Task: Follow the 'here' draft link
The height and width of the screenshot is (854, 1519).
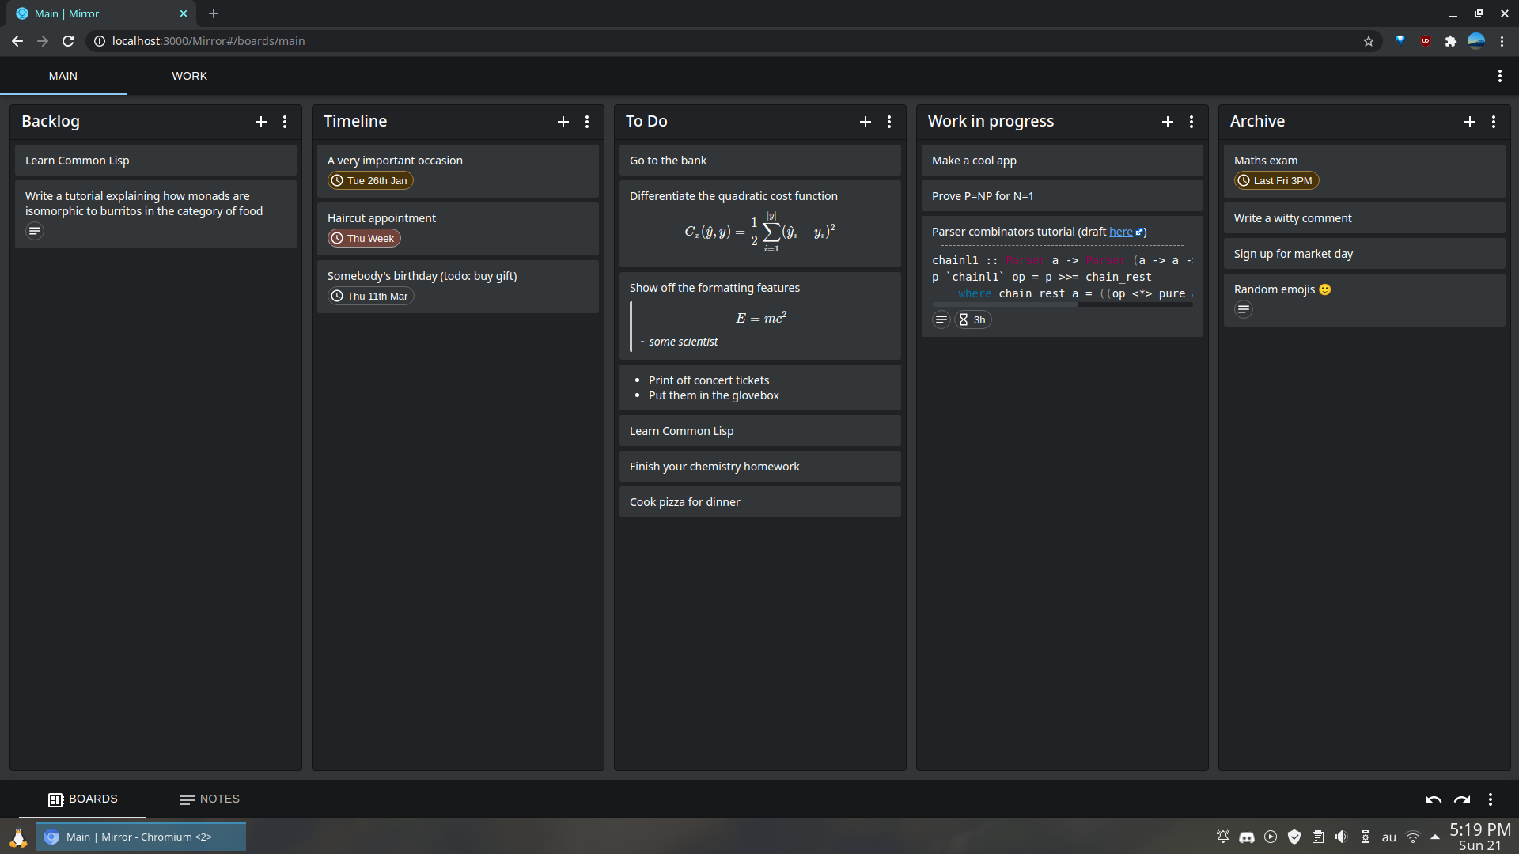Action: pos(1120,232)
